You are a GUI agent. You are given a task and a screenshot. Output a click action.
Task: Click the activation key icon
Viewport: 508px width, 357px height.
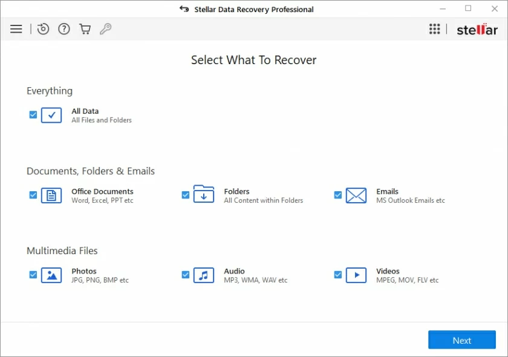click(x=106, y=28)
